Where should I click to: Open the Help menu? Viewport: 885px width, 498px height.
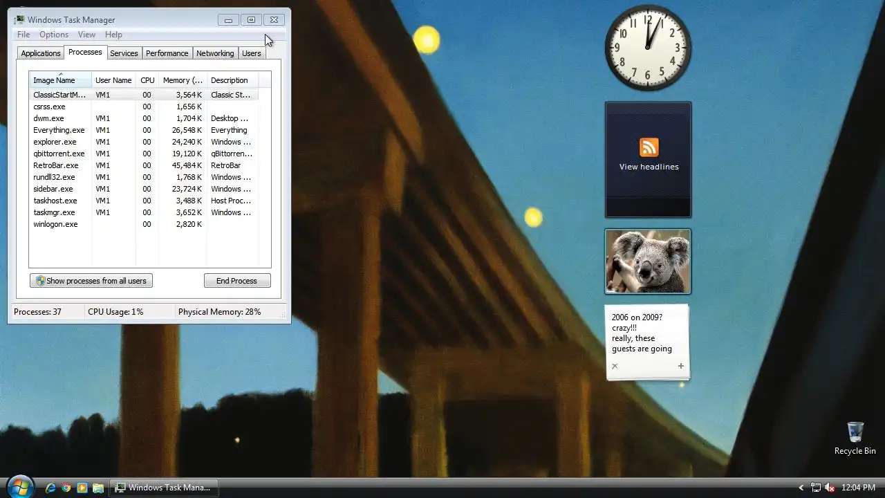pos(113,35)
